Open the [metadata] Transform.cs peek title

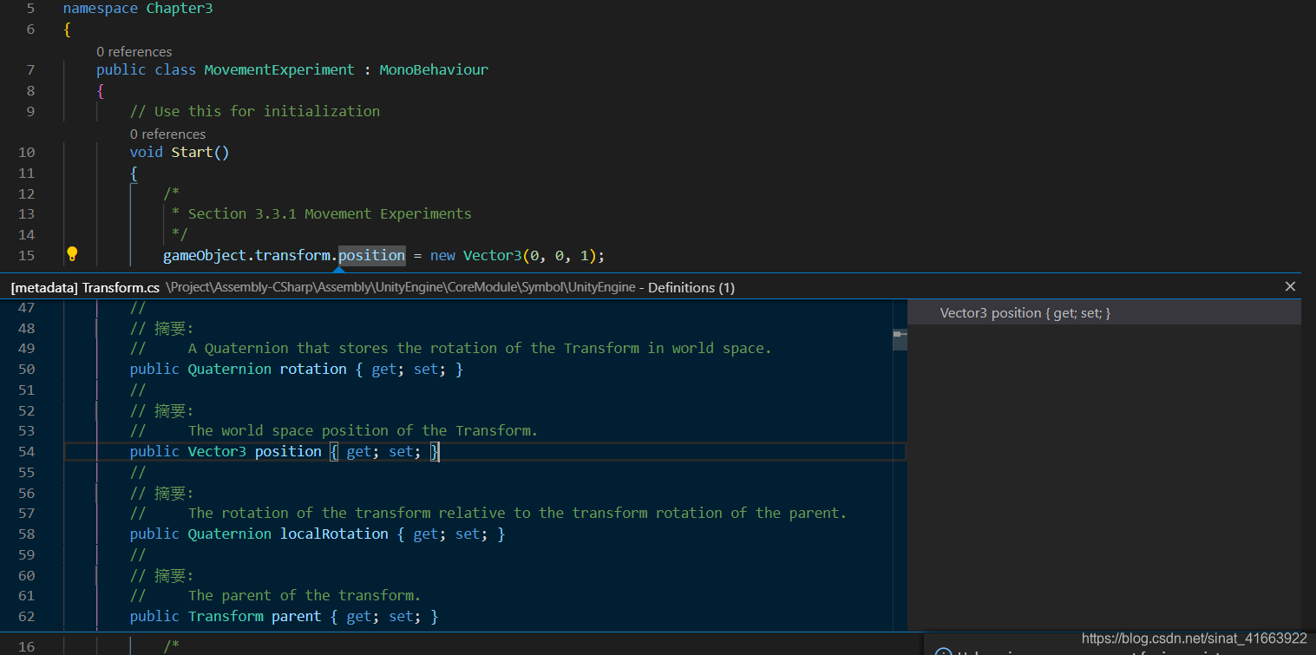tap(85, 287)
